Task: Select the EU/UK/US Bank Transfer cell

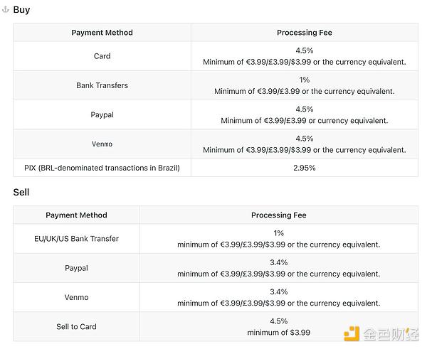Action: (x=76, y=239)
